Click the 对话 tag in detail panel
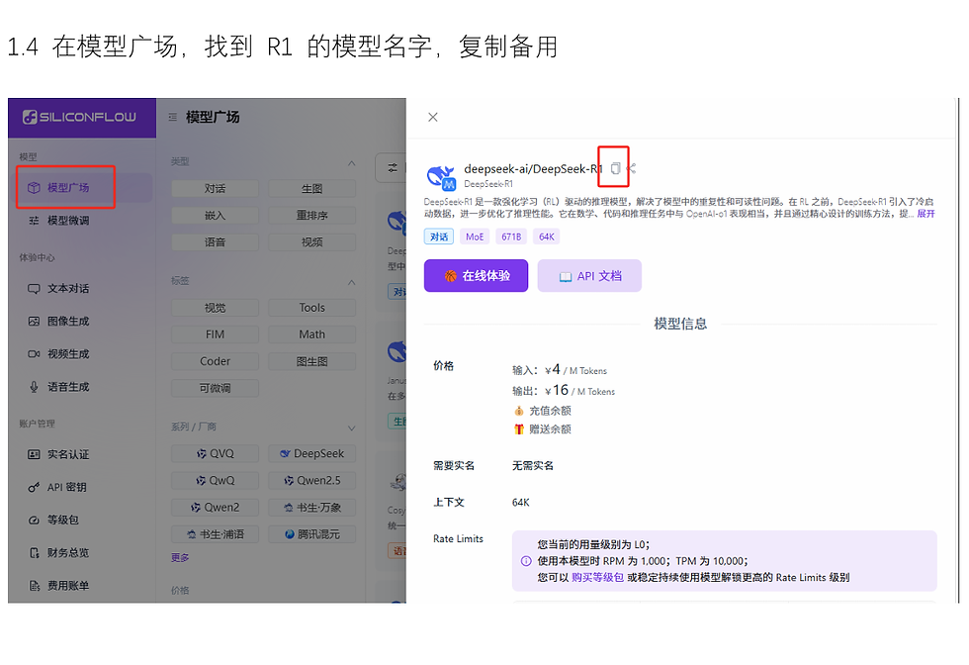Viewport: 969px width, 665px height. click(x=439, y=237)
